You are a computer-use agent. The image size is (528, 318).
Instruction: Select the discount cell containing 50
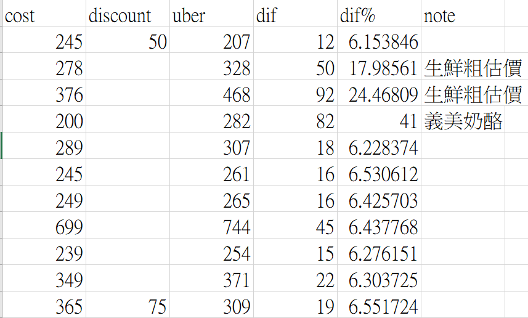[127, 42]
